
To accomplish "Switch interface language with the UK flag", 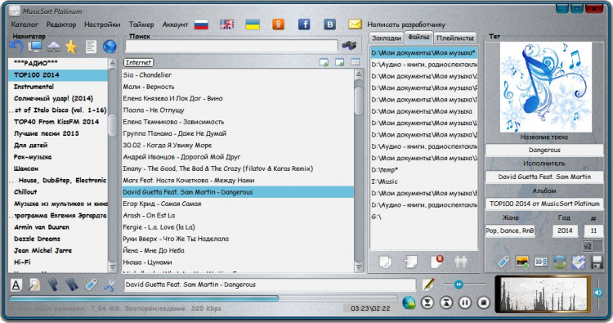I will [x=226, y=25].
